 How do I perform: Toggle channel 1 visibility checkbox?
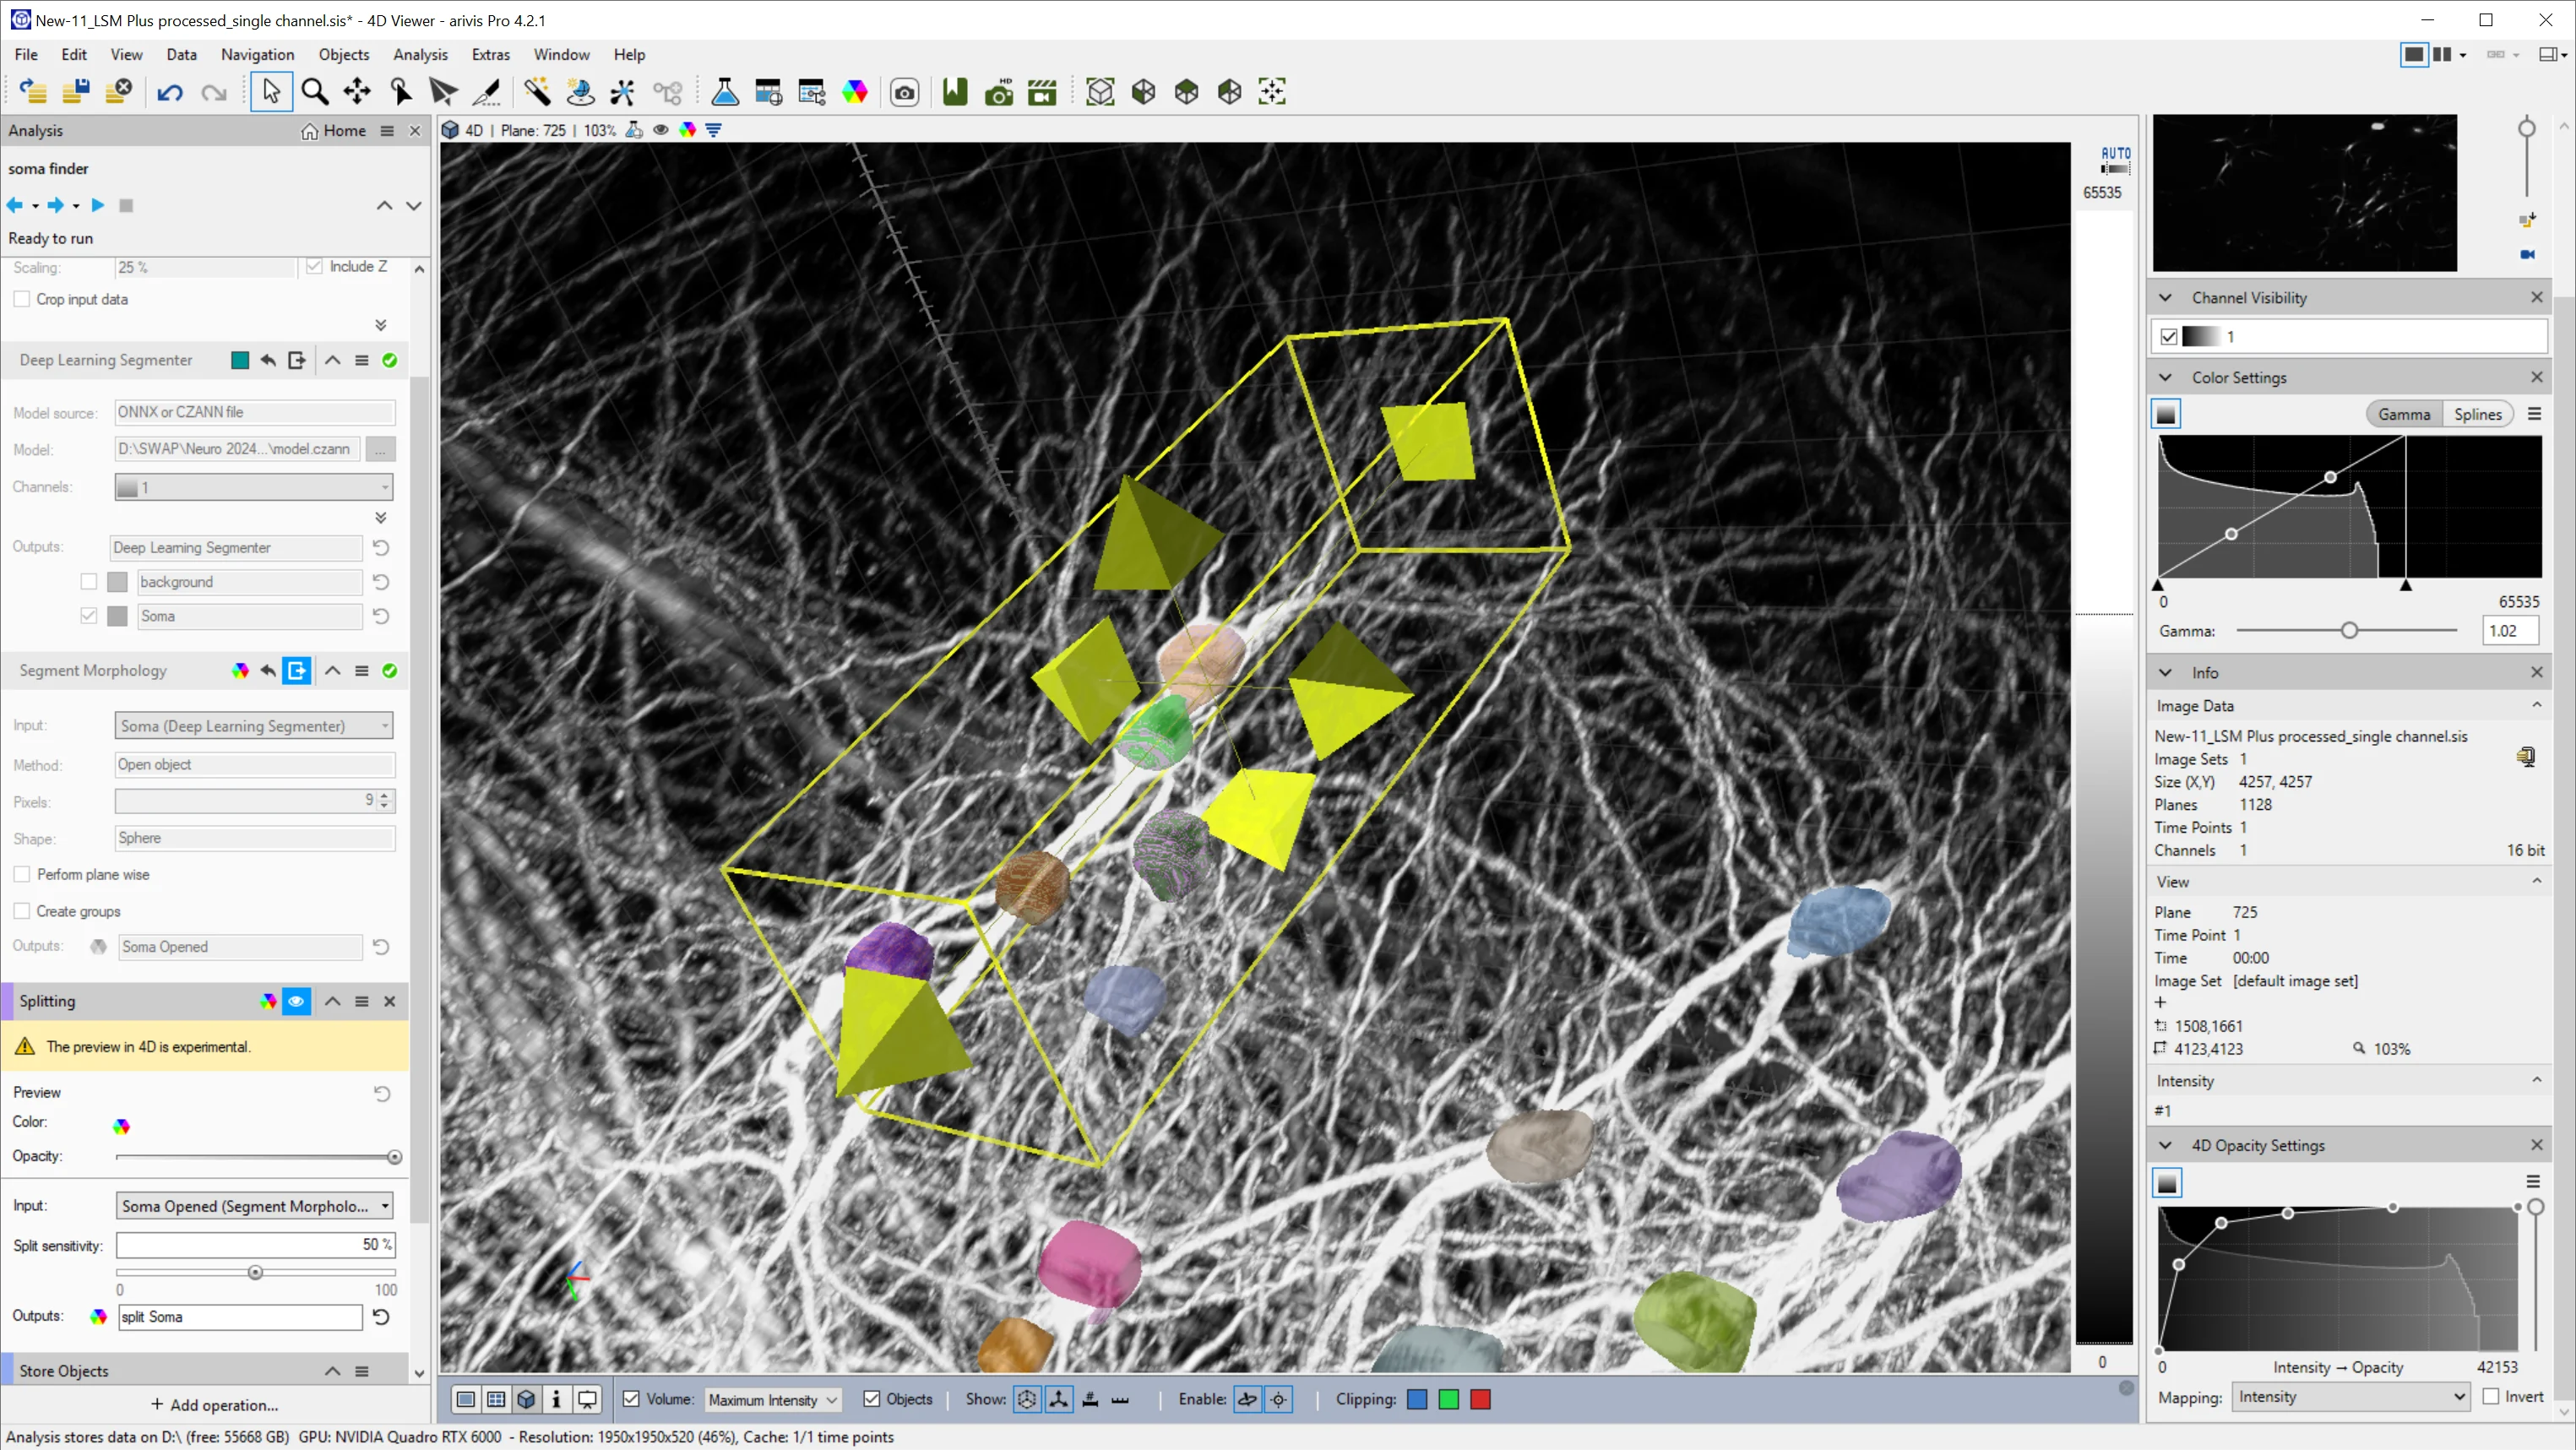click(x=2169, y=336)
